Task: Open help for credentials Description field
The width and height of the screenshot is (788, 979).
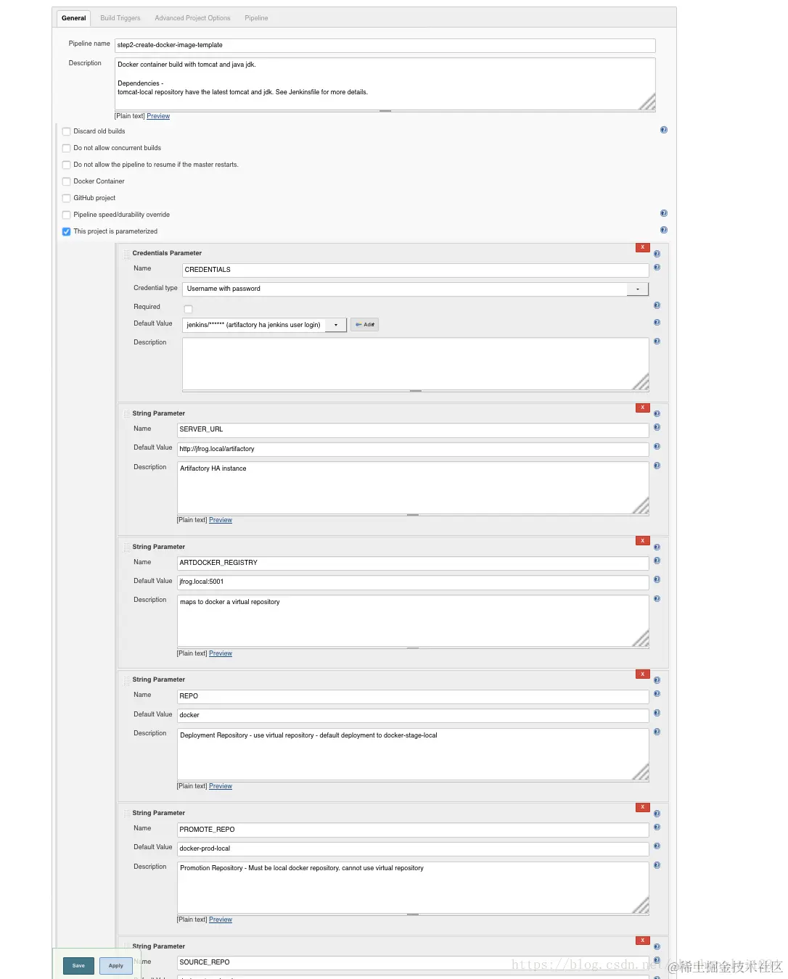Action: tap(657, 341)
